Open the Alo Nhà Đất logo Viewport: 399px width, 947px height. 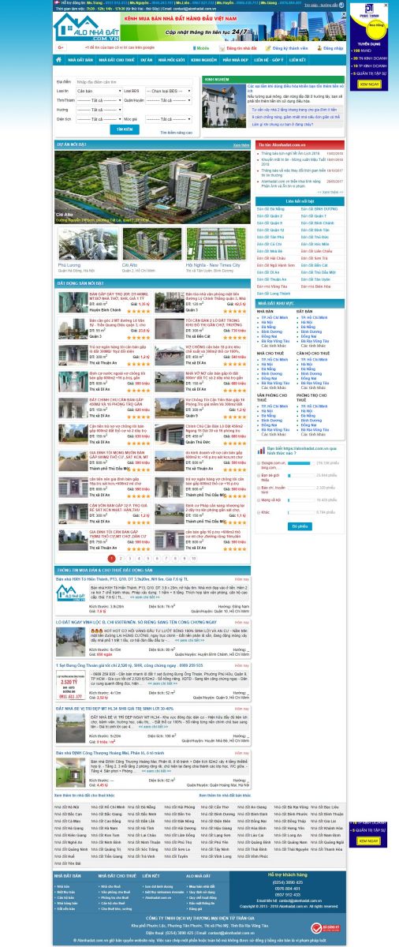[x=85, y=27]
